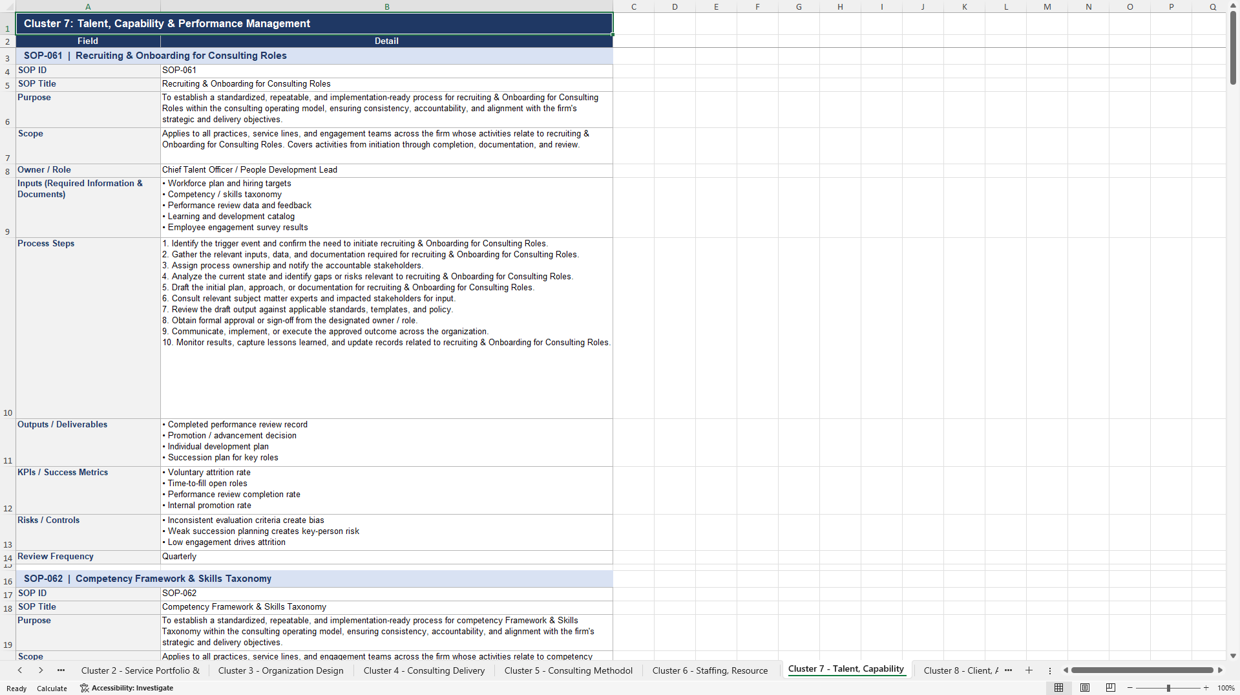Click cell listing 'Inconsistent evaluation criteria create bias'

(x=386, y=532)
